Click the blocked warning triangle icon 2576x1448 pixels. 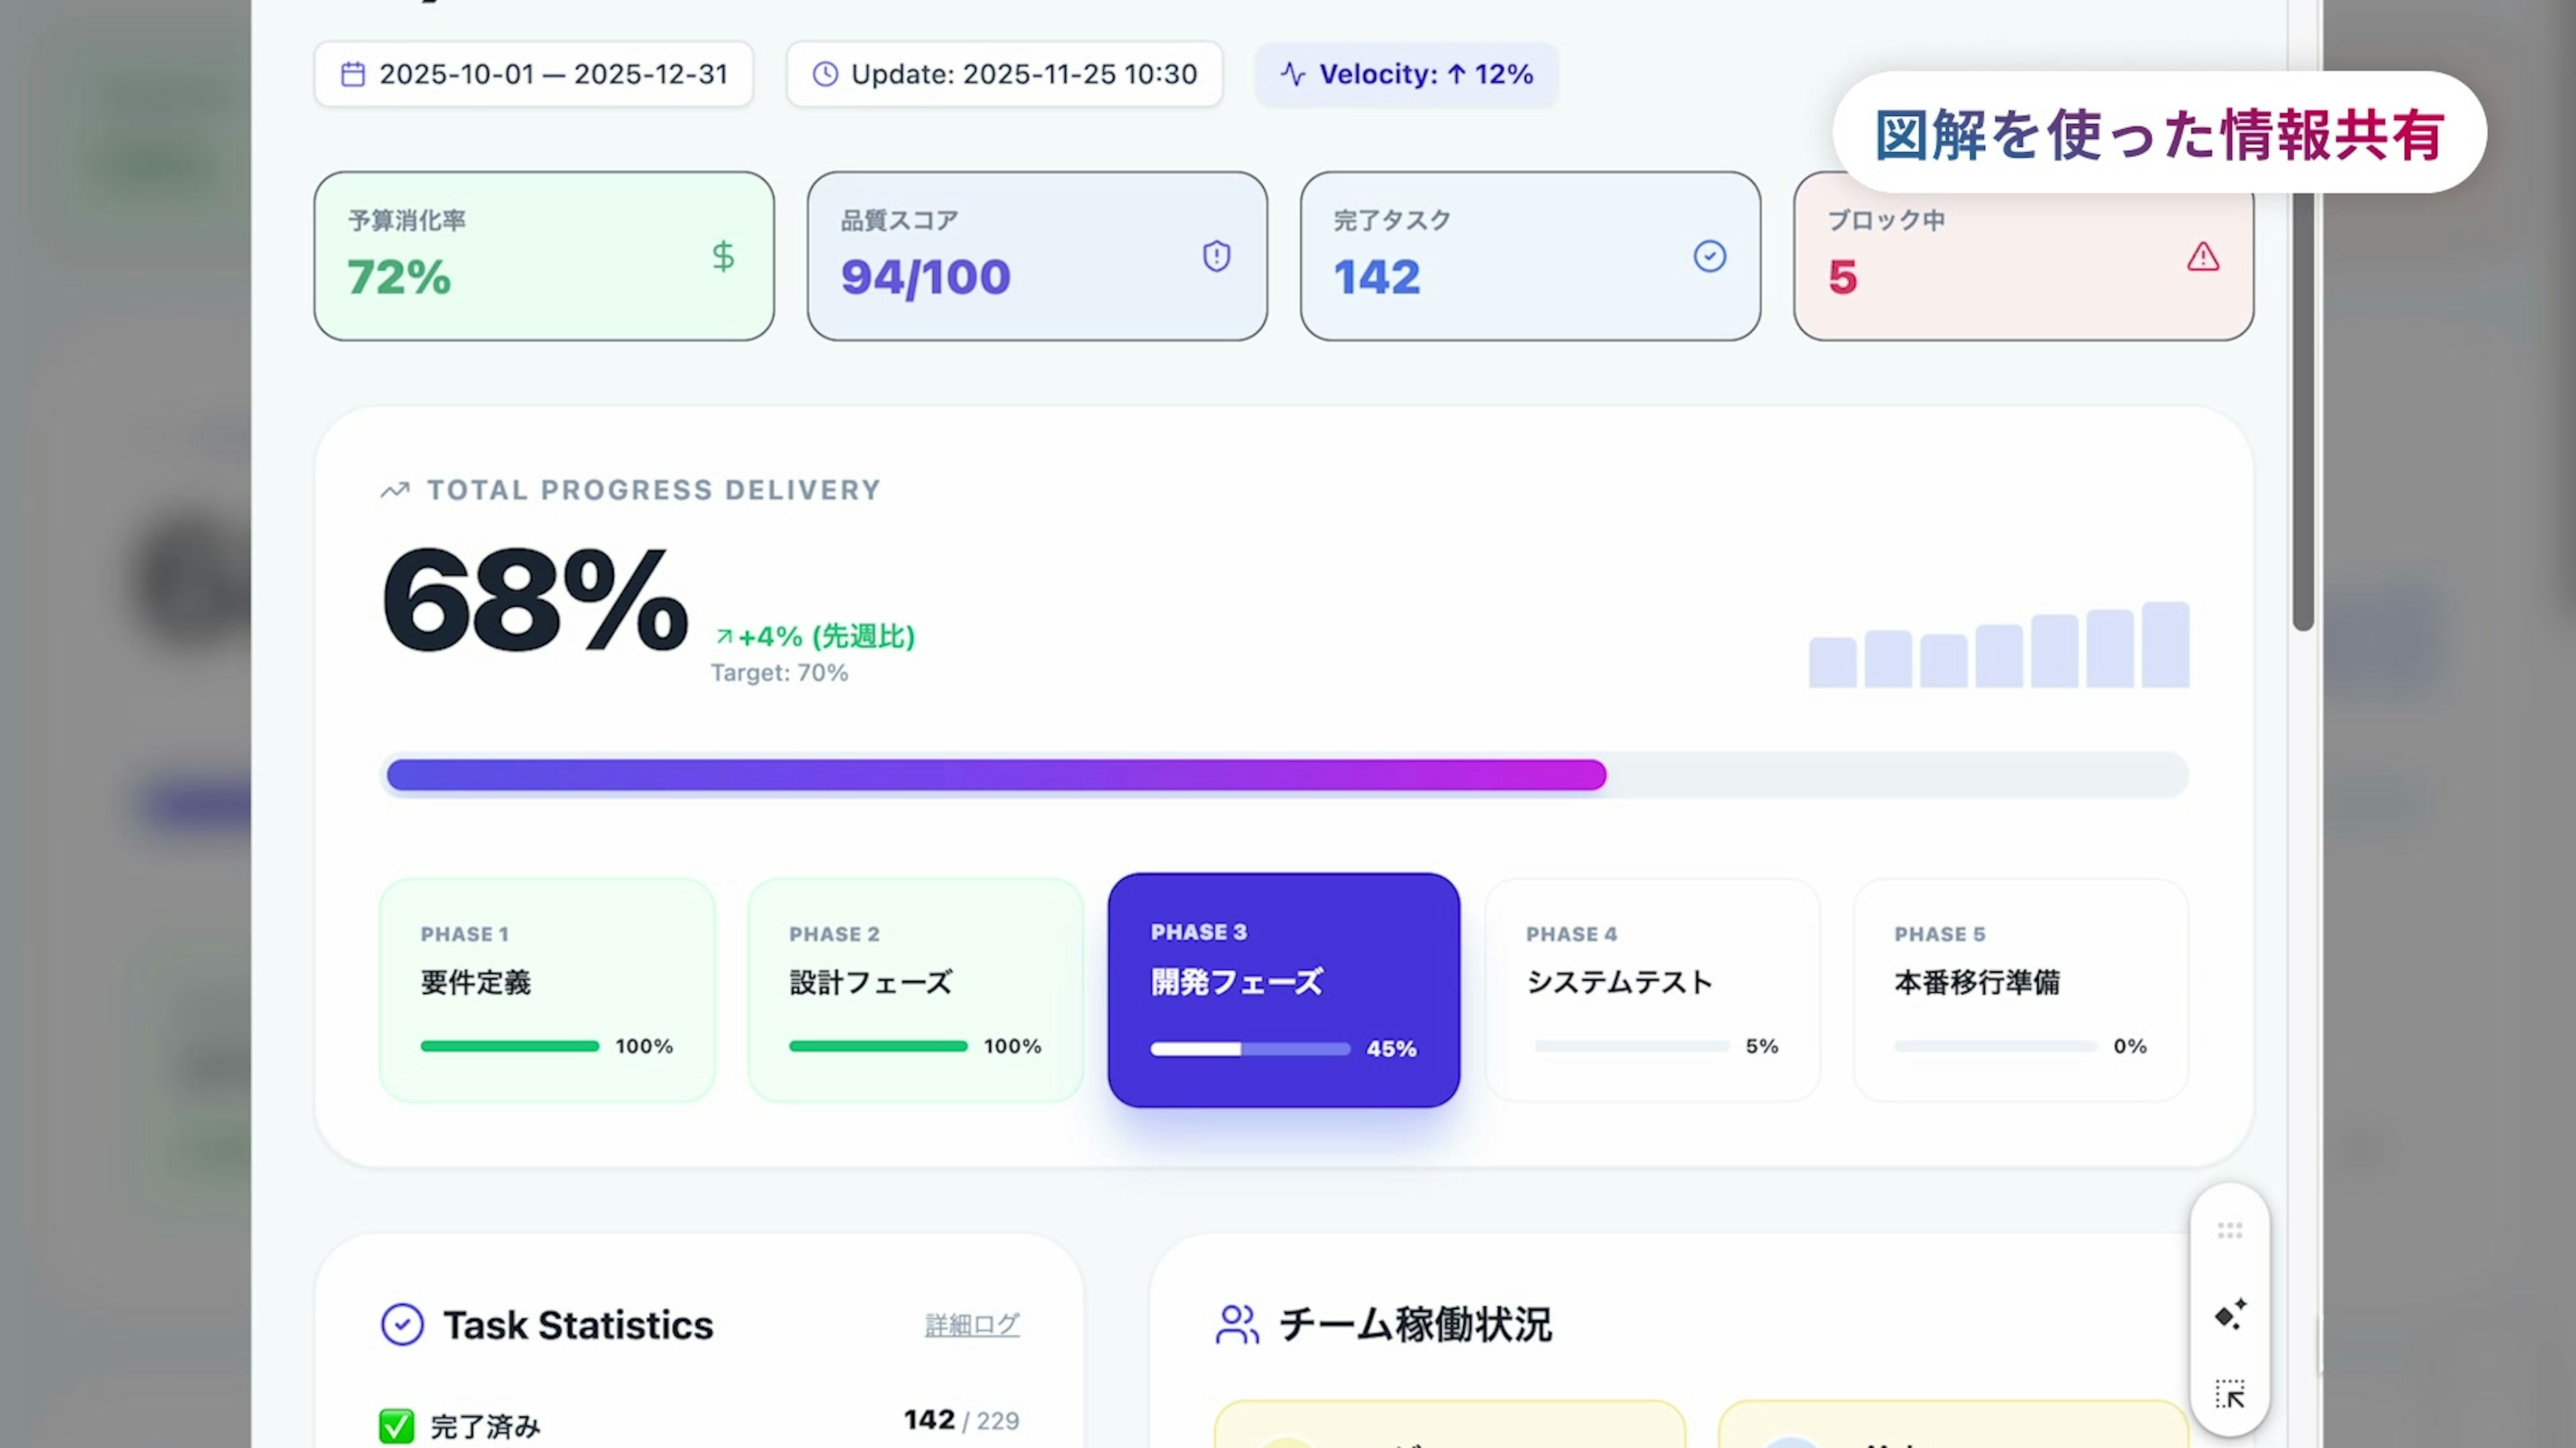pos(2202,258)
